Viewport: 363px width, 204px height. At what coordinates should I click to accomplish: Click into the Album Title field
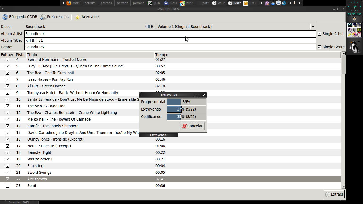point(170,40)
